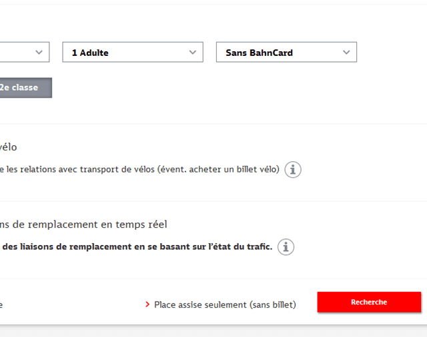Start search with the Recherche button
Viewport: 427px width, 337px height.
point(369,302)
